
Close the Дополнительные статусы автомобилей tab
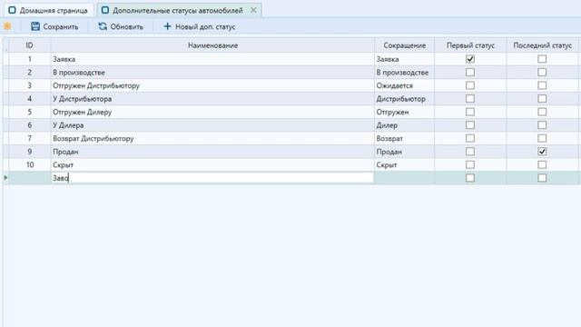pyautogui.click(x=253, y=10)
